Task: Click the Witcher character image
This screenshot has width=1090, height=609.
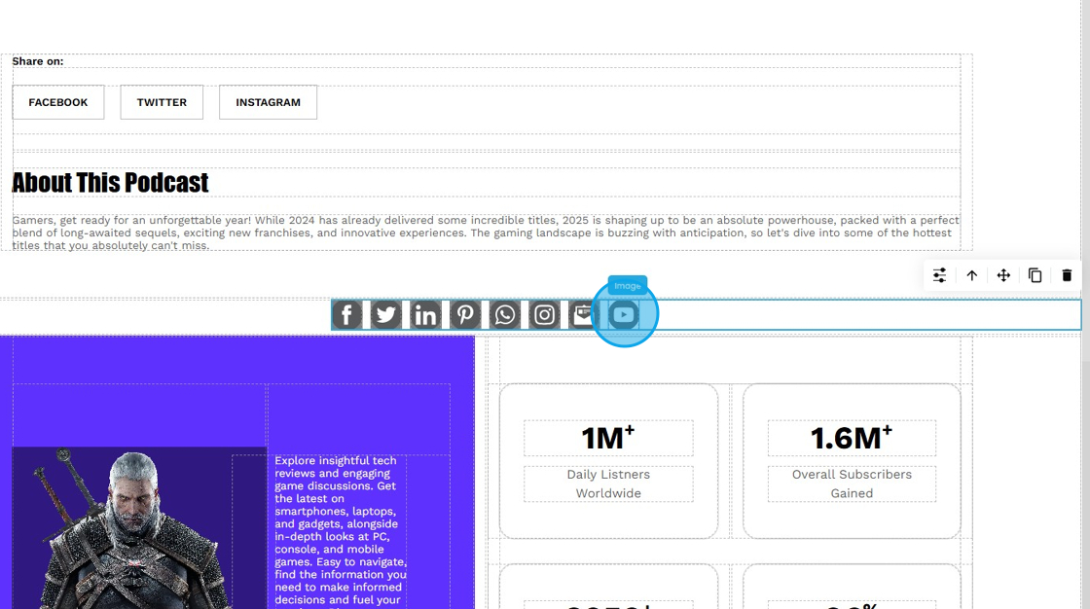Action: pyautogui.click(x=140, y=528)
